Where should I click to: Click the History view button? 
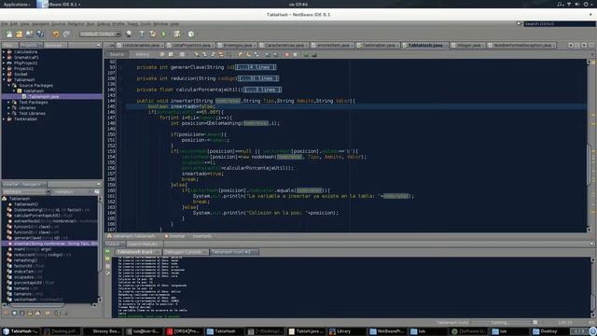[x=143, y=54]
